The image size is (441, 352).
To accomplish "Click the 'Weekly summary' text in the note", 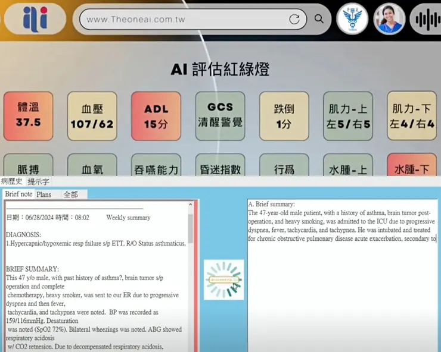I will coord(128,218).
